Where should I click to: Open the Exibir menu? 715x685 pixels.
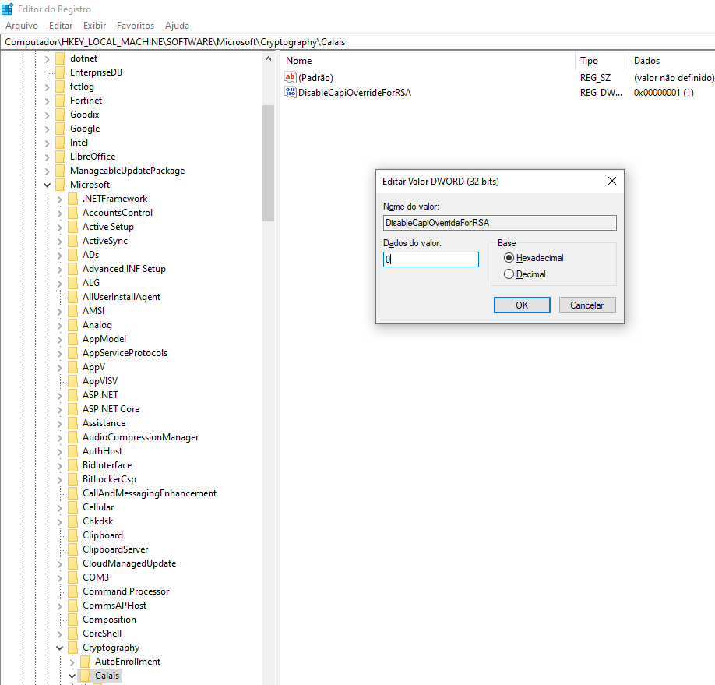point(94,26)
